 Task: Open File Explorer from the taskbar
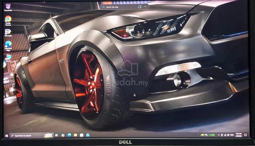tap(75, 135)
